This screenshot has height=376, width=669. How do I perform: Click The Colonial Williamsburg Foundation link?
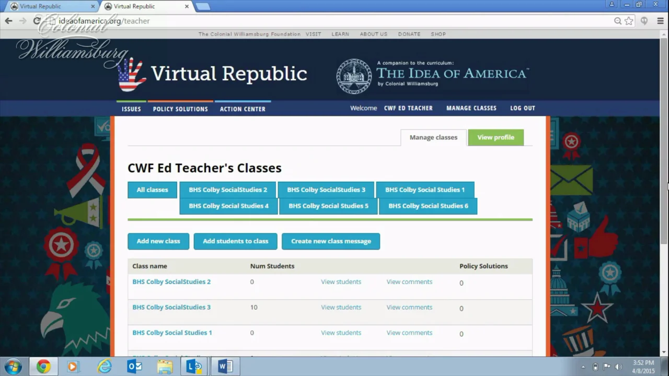249,34
